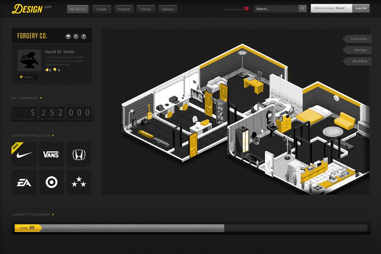Select the Vans project logo
381x254 pixels.
(51, 154)
